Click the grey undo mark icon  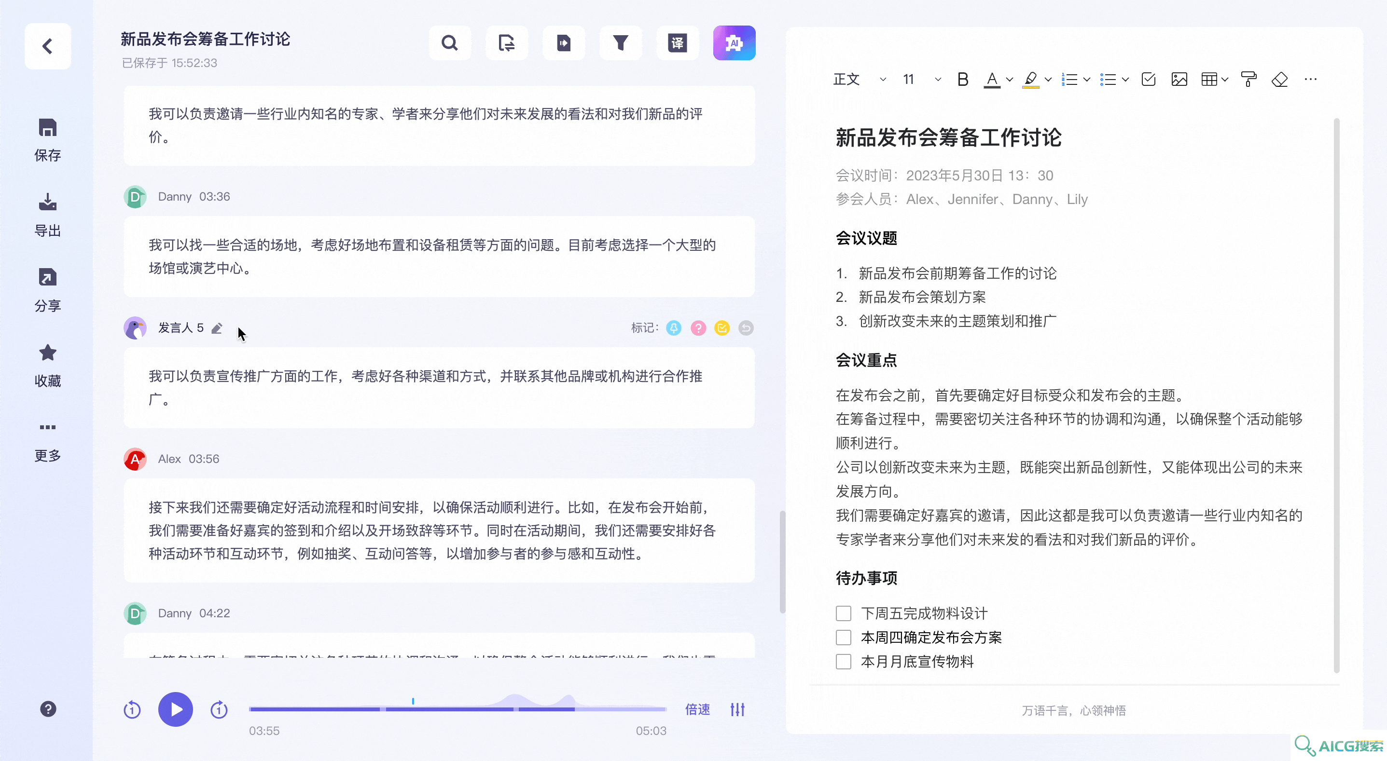pyautogui.click(x=746, y=328)
